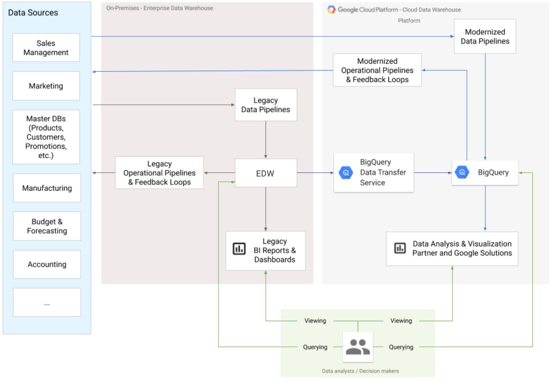The width and height of the screenshot is (554, 382).
Task: Click the Data analysts / Decision makers caption
Action: point(360,371)
